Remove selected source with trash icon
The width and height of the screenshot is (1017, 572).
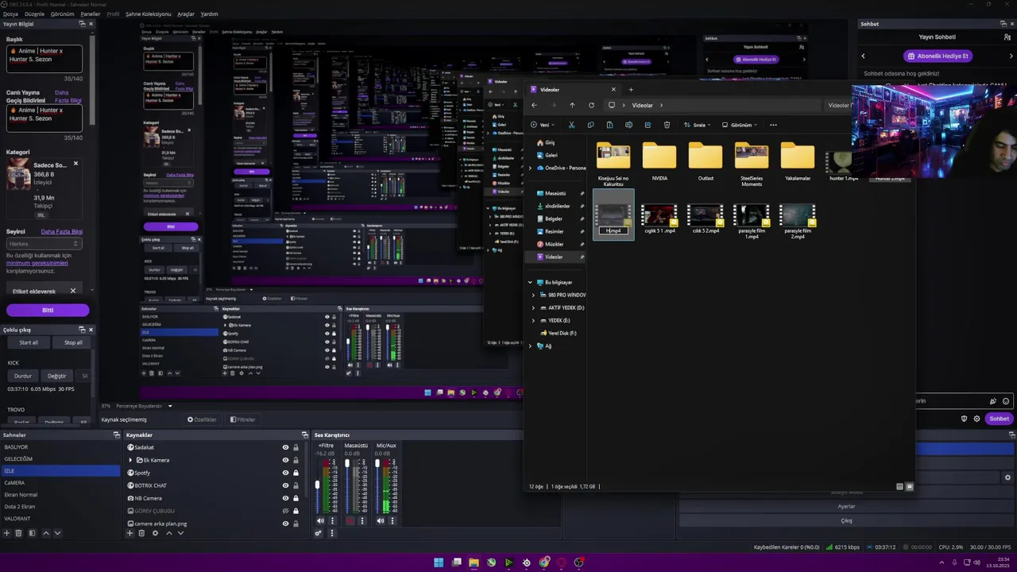[142, 533]
